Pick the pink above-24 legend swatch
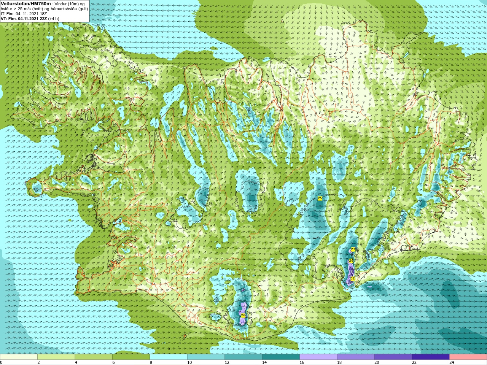This screenshot has height=365, width=487. point(468,357)
